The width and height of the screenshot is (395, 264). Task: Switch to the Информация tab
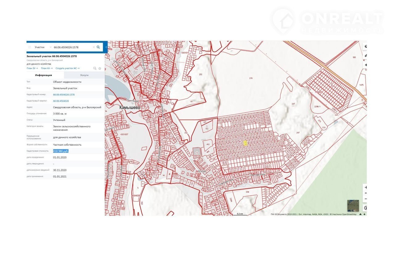click(44, 75)
